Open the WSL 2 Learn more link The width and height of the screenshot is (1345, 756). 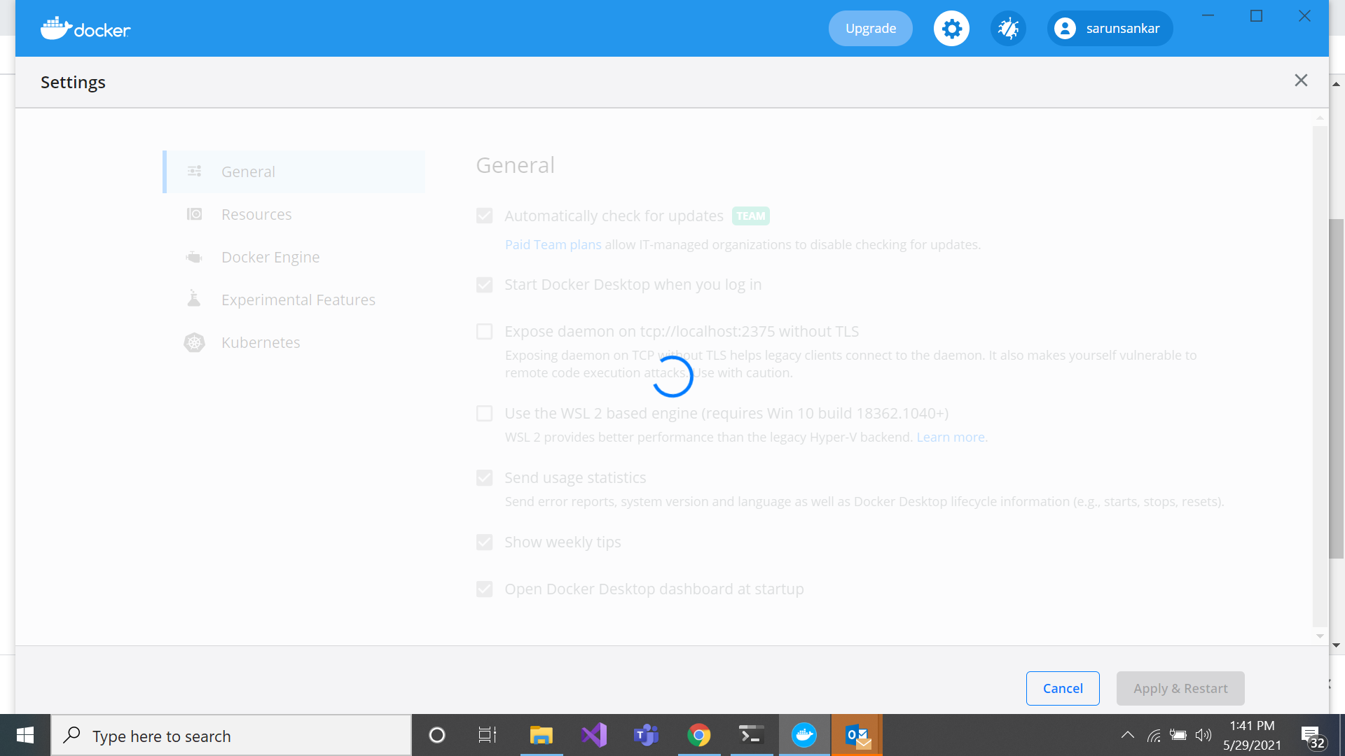click(x=952, y=437)
